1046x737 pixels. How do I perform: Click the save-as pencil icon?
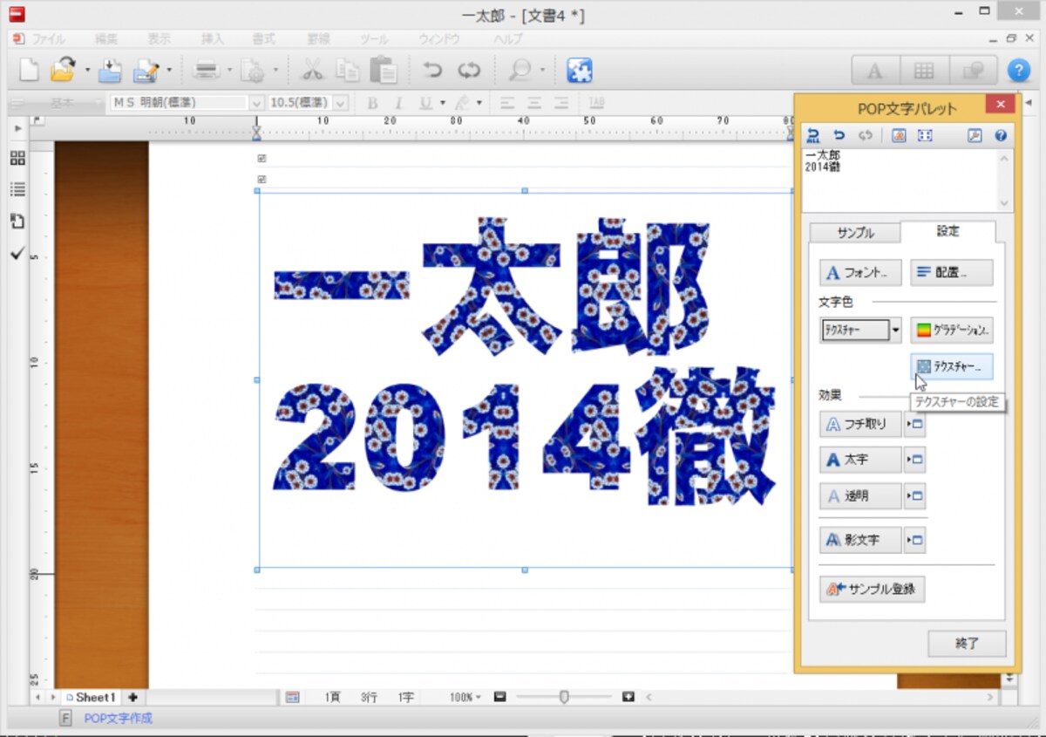coord(146,70)
